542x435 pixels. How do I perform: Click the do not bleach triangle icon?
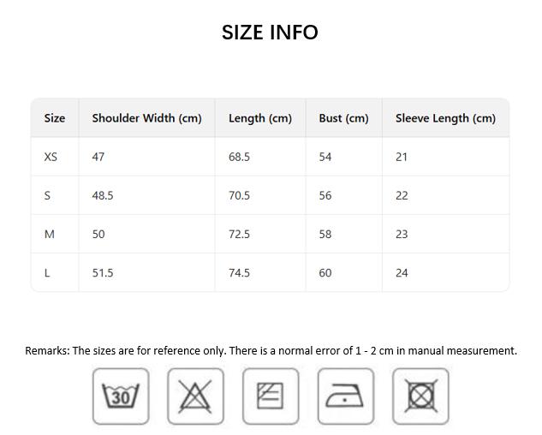[x=195, y=396]
